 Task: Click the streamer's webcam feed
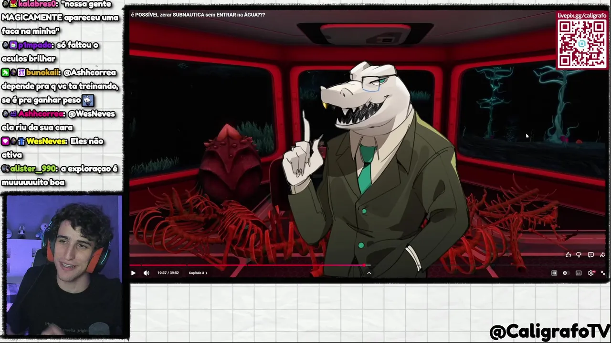coord(64,265)
